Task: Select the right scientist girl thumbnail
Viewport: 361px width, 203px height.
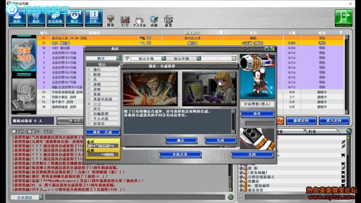Action: point(209,89)
